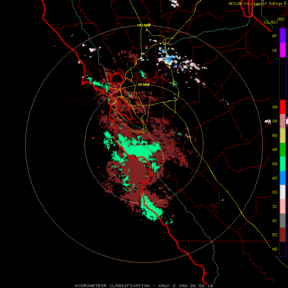This screenshot has width=288, height=288.
Task: Select the DS white legend swatch
Action: (x=283, y=192)
